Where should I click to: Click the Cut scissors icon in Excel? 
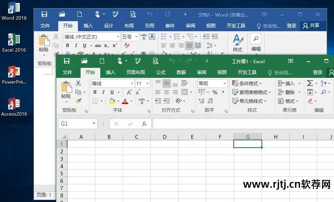click(78, 83)
